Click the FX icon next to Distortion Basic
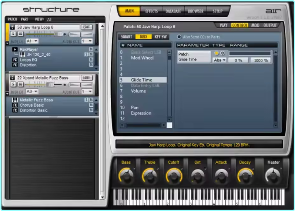Viewport: 295px width, 211px height. tap(15, 110)
